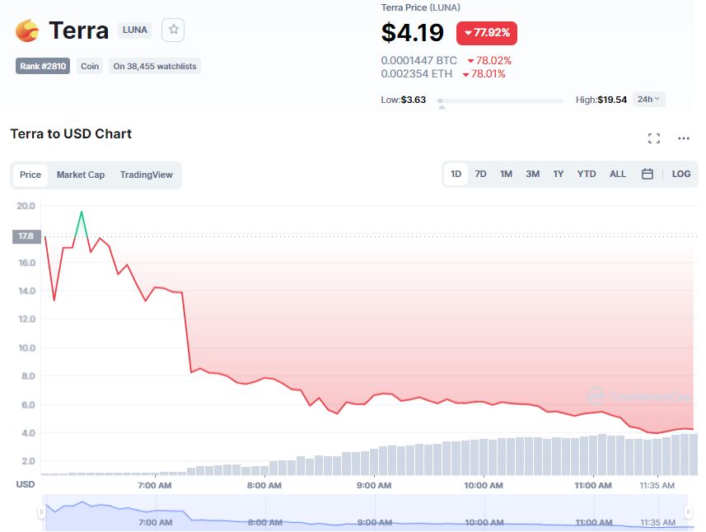706x532 pixels.
Task: Click the 17.8 price label on axis
Action: click(25, 236)
